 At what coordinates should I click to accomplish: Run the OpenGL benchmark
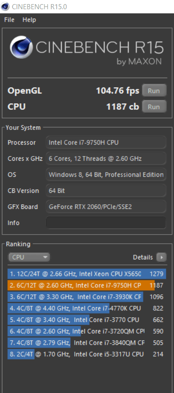(154, 91)
